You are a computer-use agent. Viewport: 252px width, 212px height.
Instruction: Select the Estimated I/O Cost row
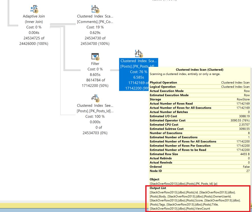pos(199,116)
